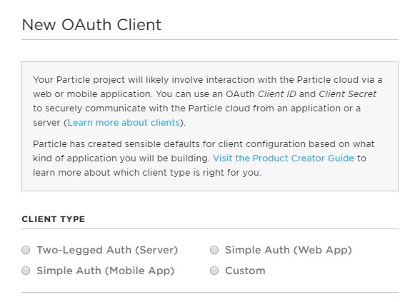Select the Two-Legged Auth (Server) radio button

(26, 250)
